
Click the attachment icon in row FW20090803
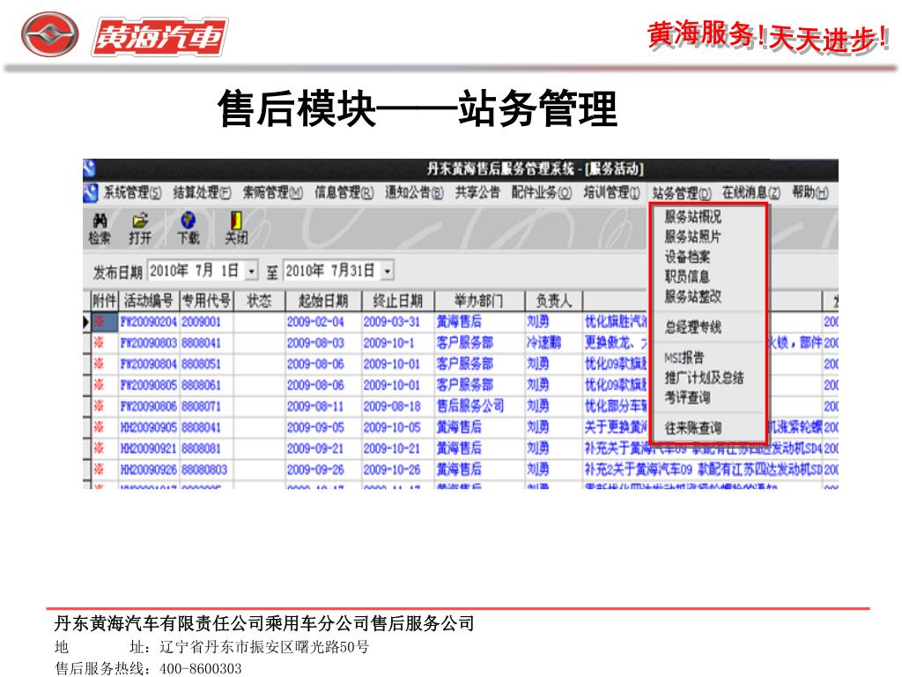[100, 343]
